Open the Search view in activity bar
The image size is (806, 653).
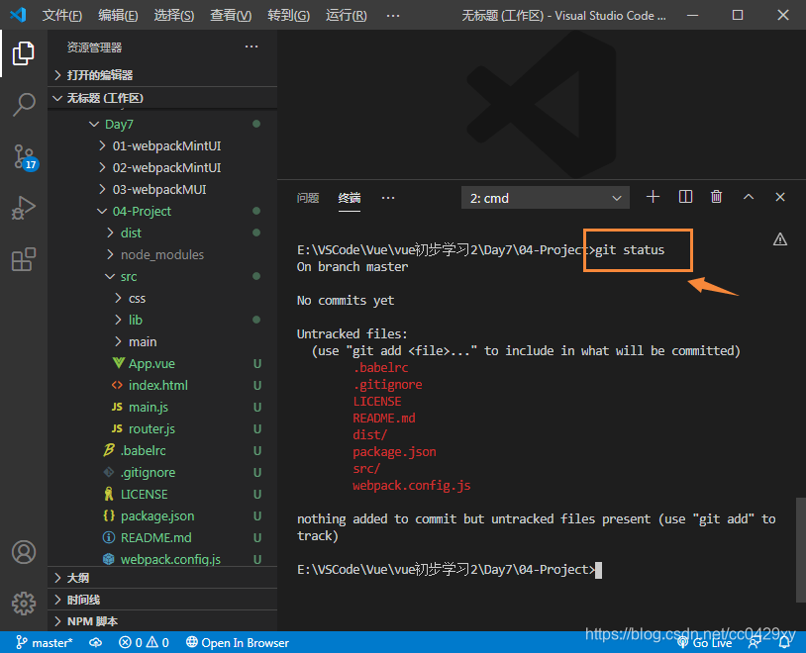[24, 105]
